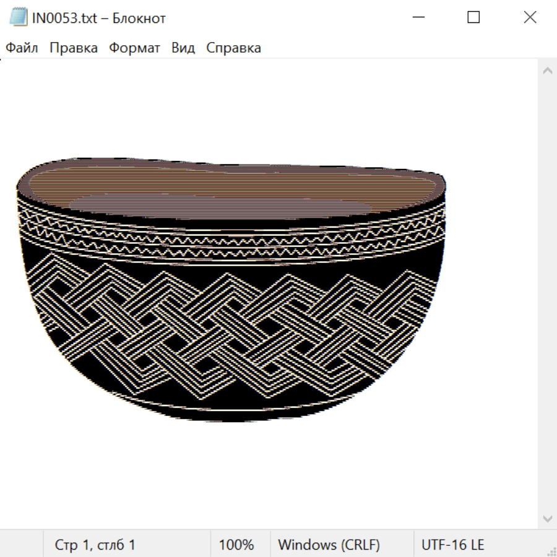Click the middle of the vertical scrollbar track

coord(547,294)
